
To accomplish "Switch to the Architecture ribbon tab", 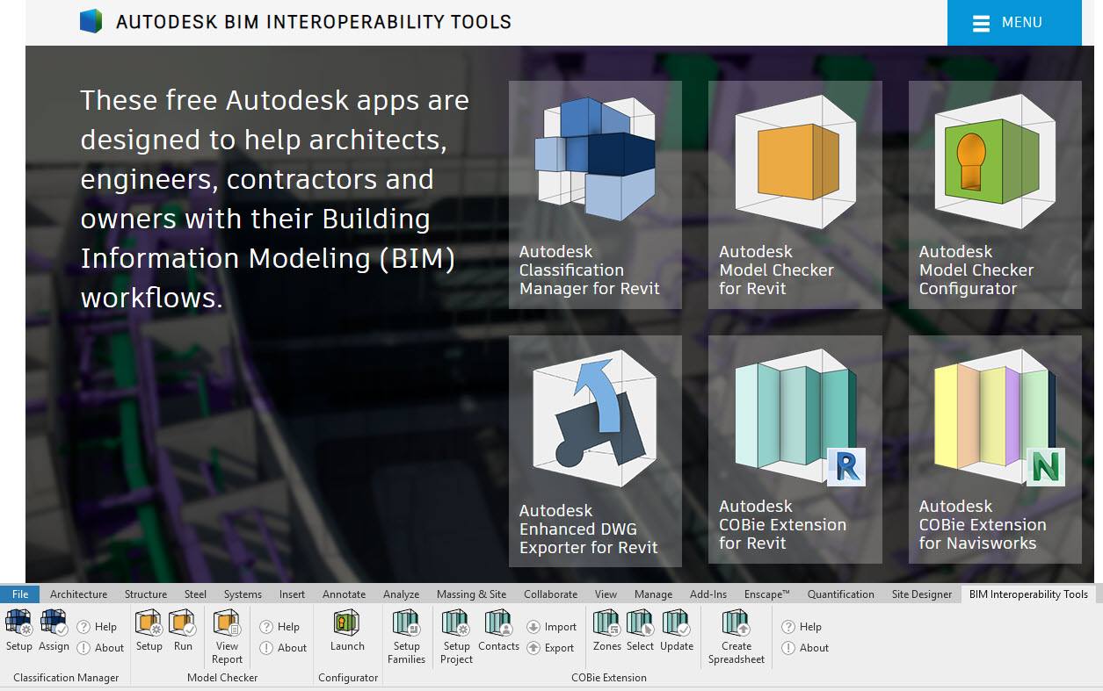I will [x=78, y=594].
